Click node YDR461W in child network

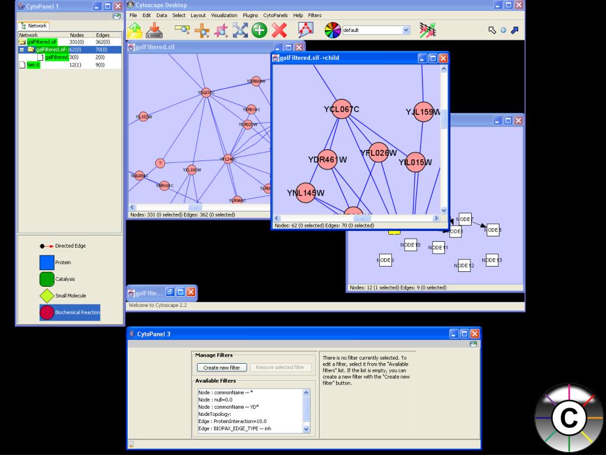pos(327,159)
